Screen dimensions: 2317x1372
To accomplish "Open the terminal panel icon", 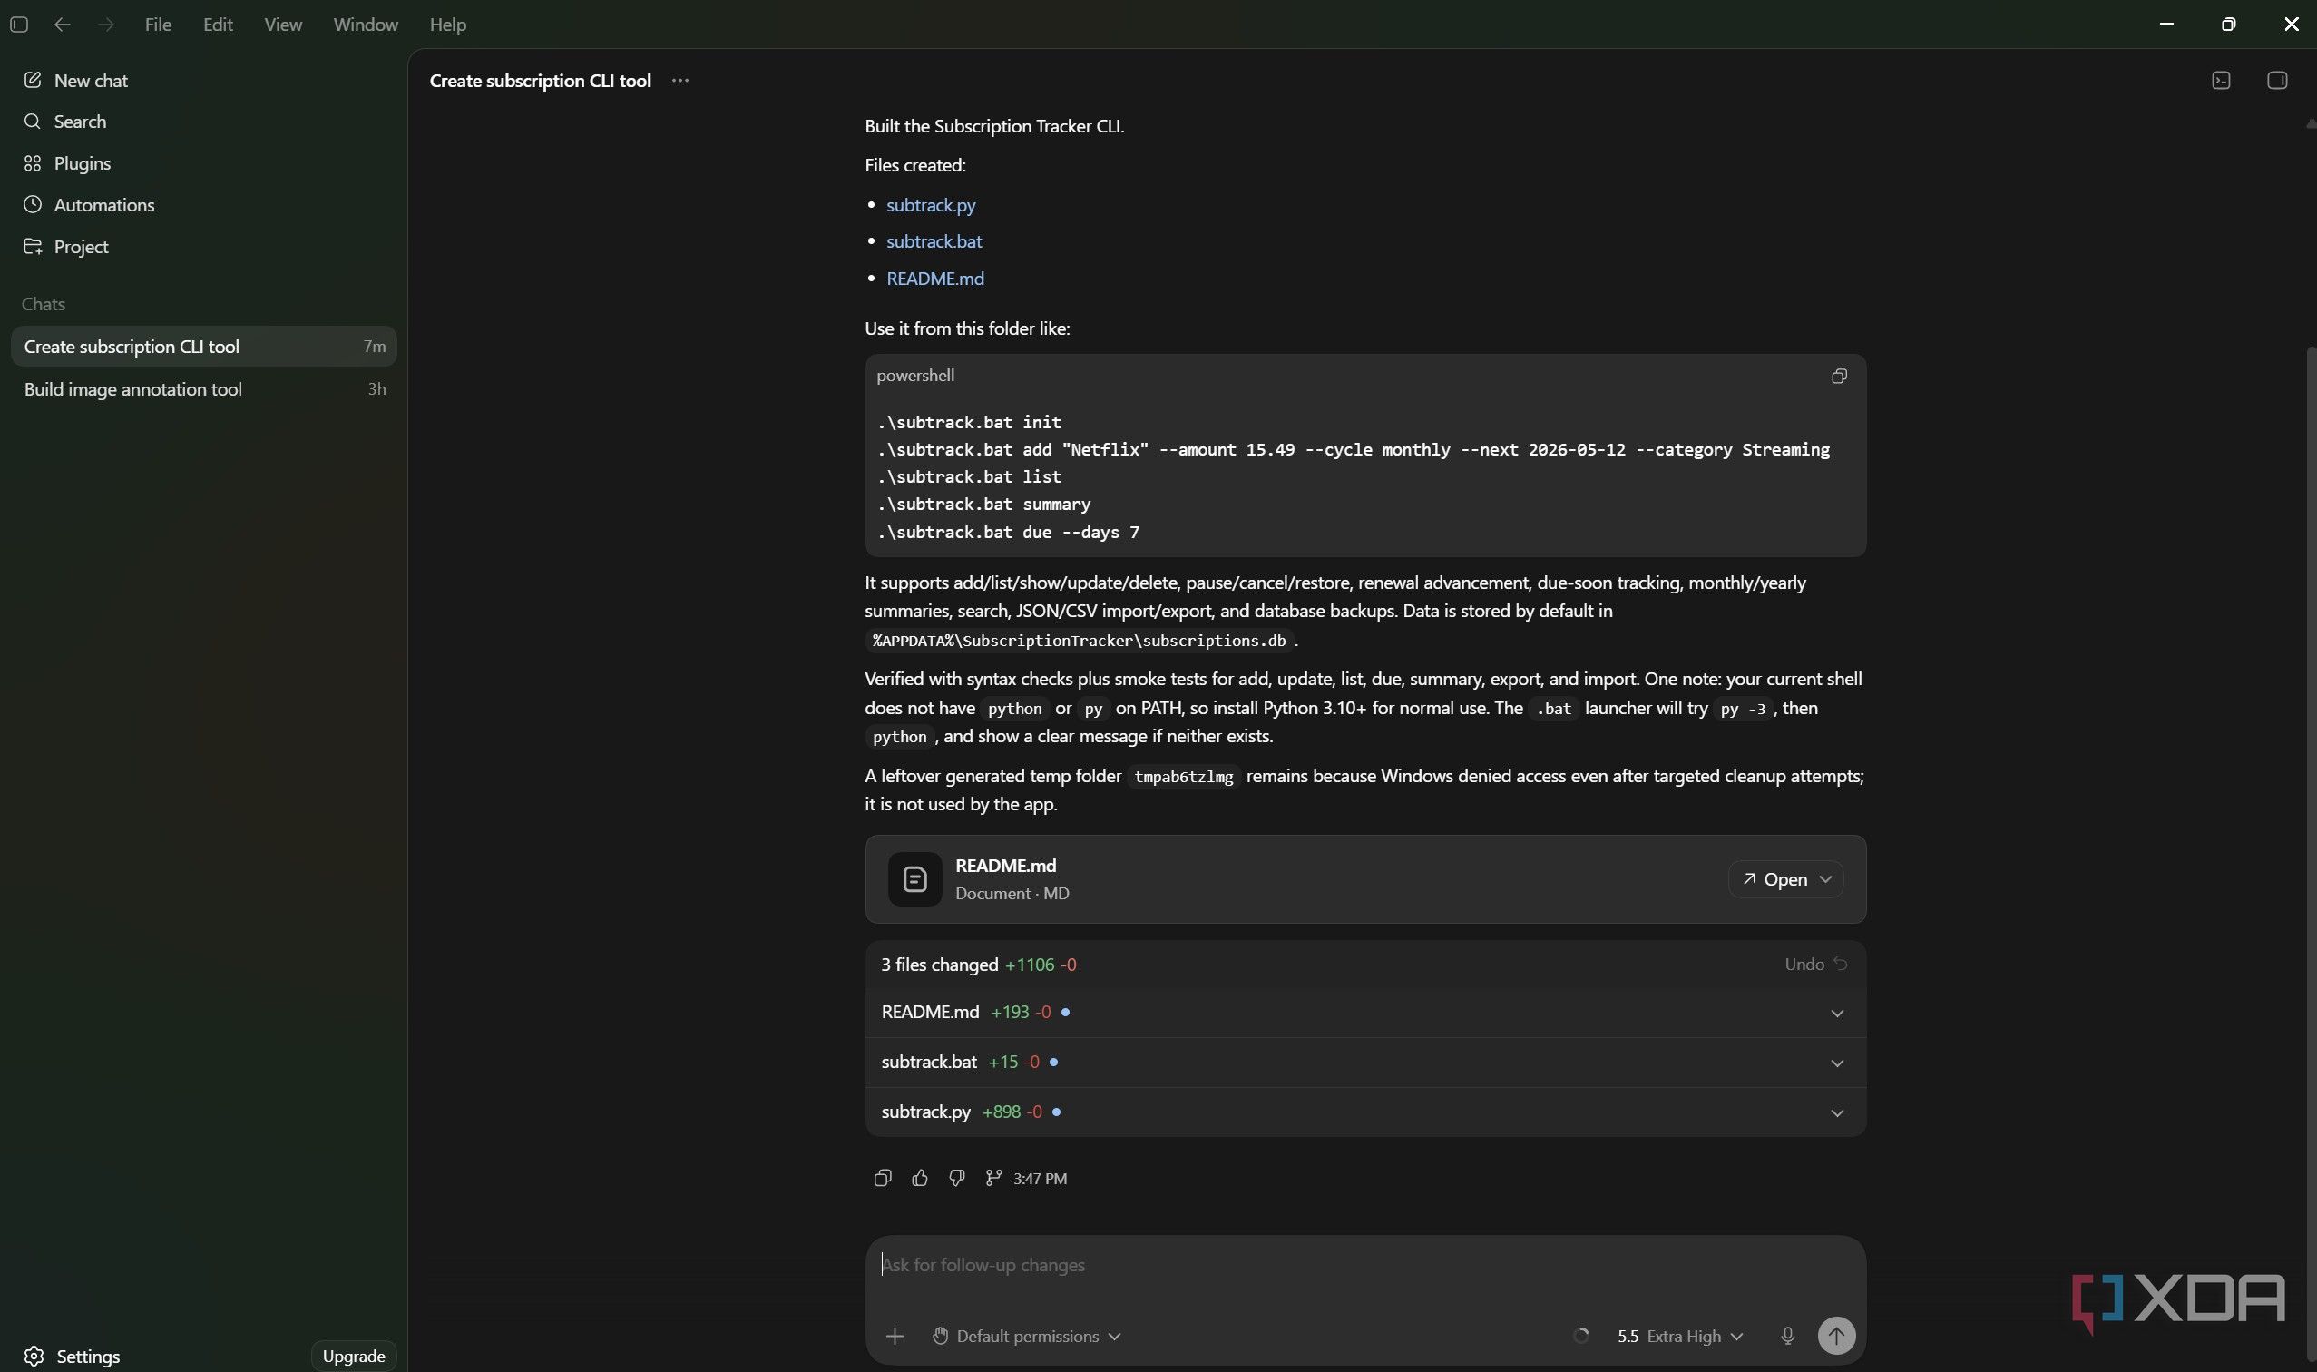I will [2221, 81].
